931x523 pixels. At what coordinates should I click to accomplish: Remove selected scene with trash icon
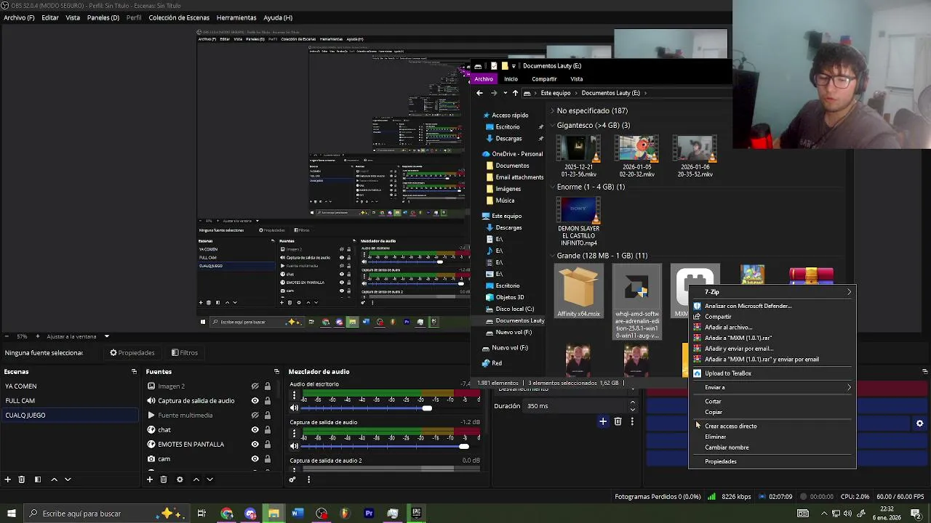22,479
